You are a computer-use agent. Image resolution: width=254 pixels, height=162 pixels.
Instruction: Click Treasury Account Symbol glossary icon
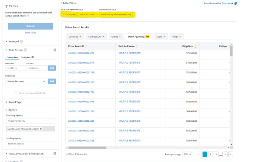point(55,153)
